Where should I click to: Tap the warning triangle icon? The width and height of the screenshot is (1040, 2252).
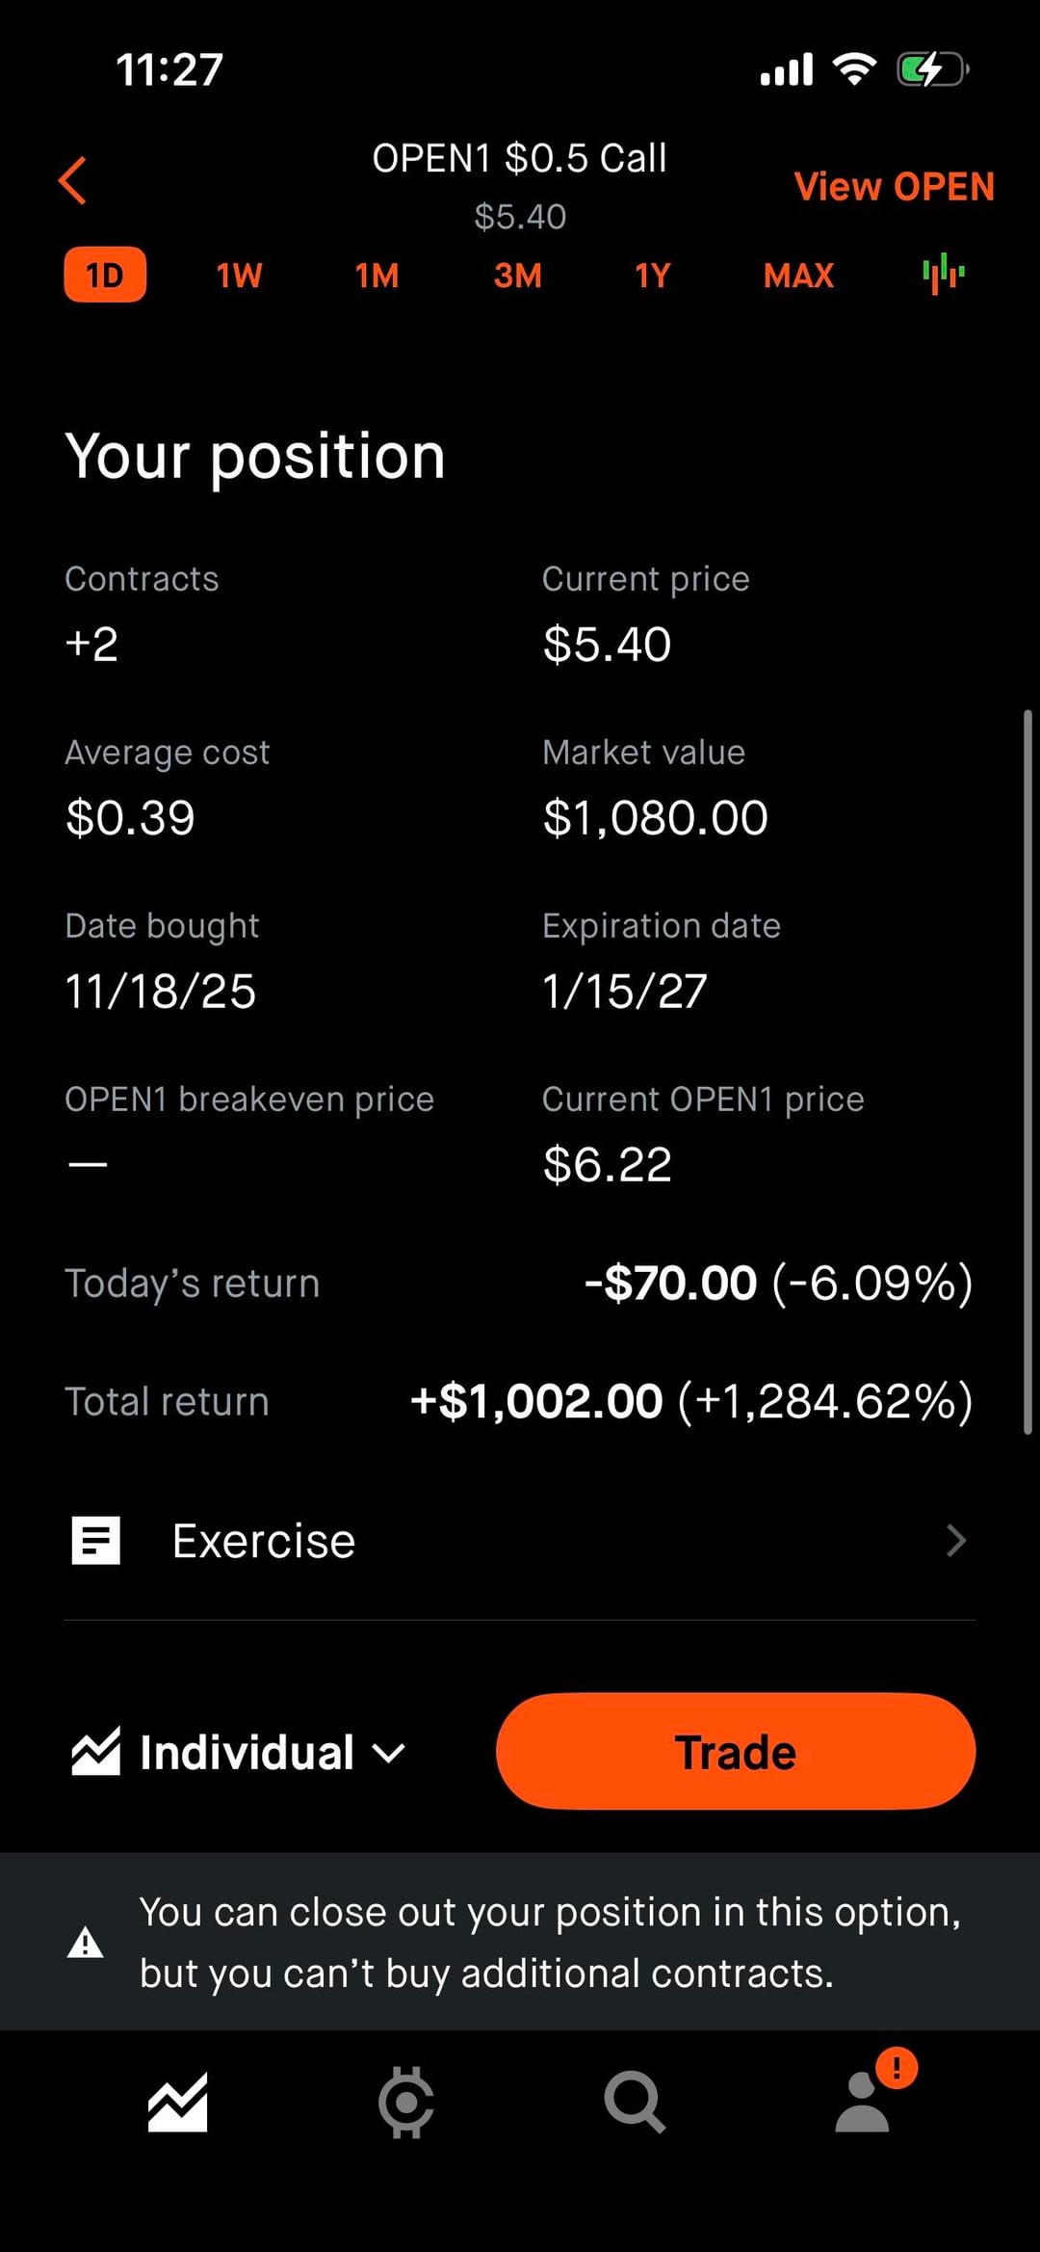(86, 1943)
